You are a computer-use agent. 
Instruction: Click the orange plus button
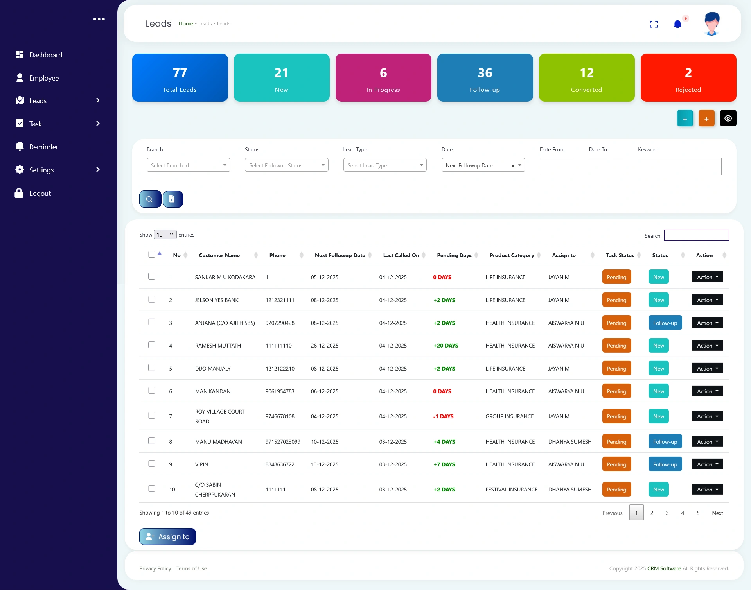pos(706,118)
